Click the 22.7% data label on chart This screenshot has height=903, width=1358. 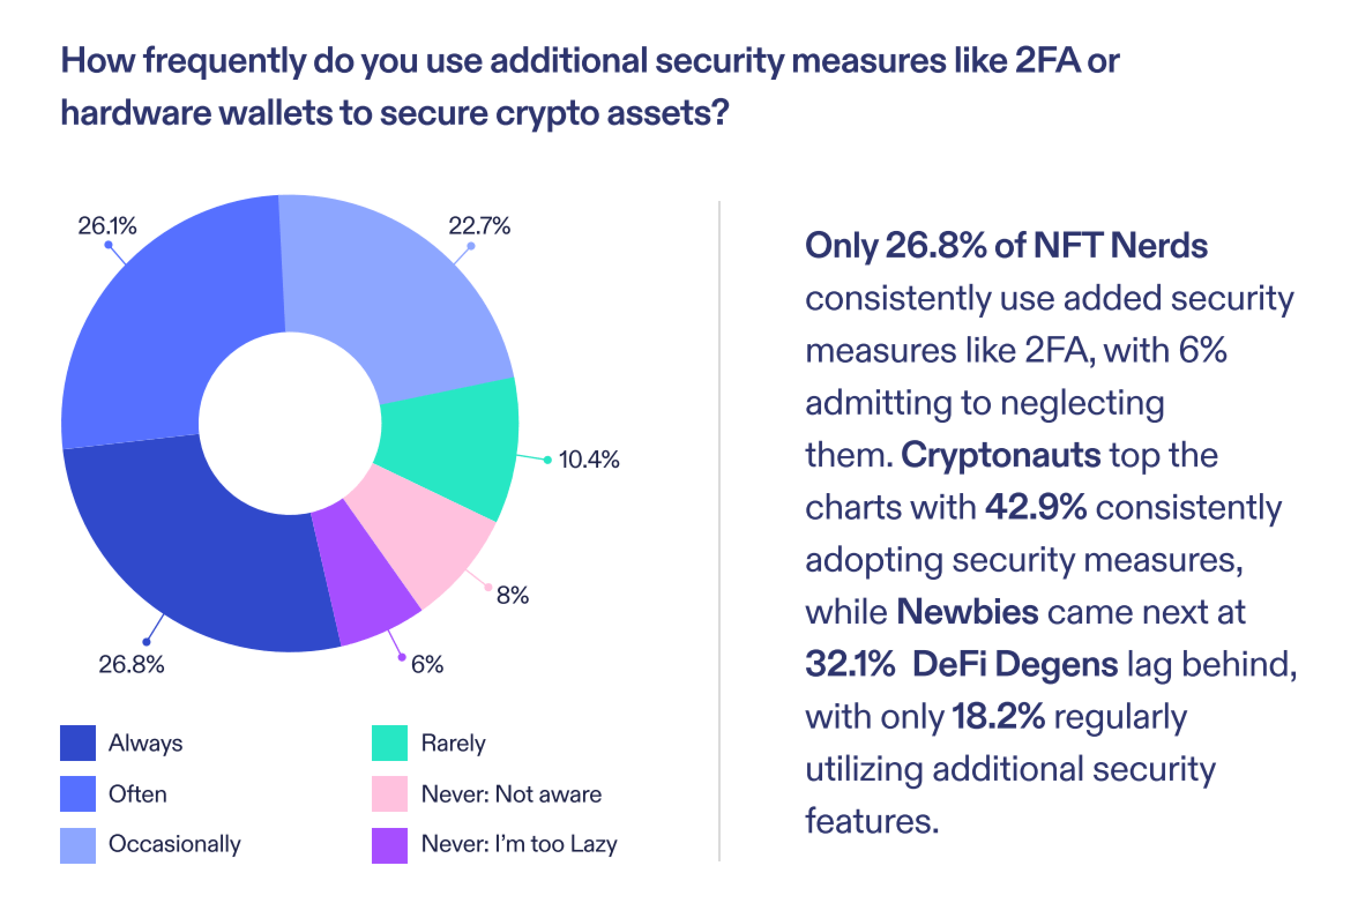point(480,226)
